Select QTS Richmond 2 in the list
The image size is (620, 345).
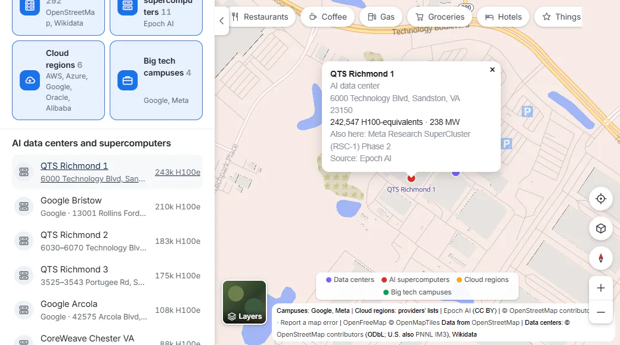[107, 241]
